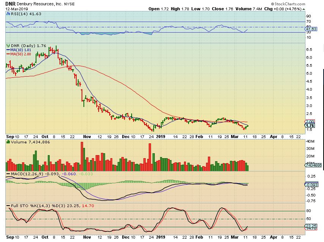324x242 pixels.
Task: Click the -0.093 MACD axis tag
Action: [311, 185]
